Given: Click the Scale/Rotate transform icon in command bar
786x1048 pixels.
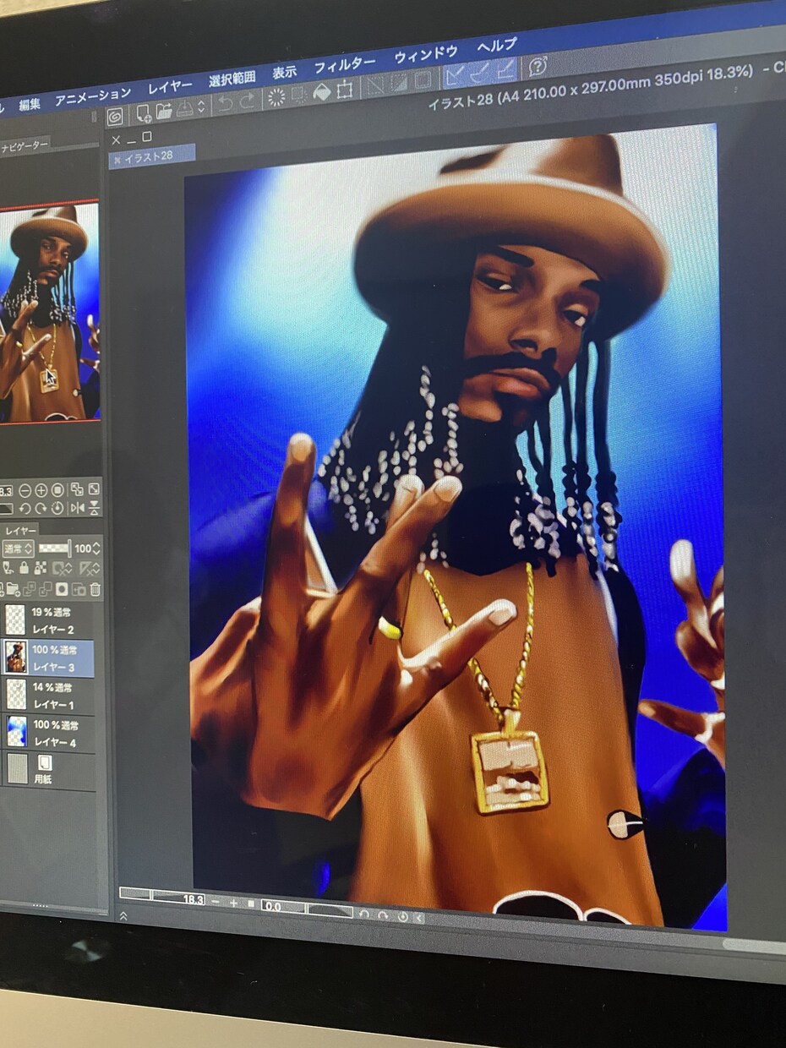Looking at the screenshot, I should pyautogui.click(x=345, y=90).
